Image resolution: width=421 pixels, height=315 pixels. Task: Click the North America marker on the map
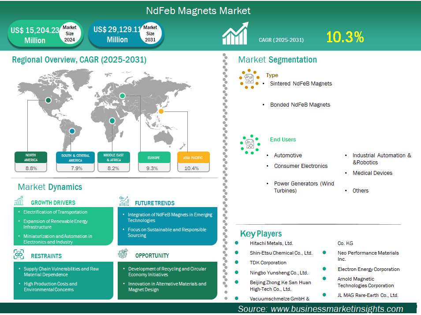[x=48, y=100]
